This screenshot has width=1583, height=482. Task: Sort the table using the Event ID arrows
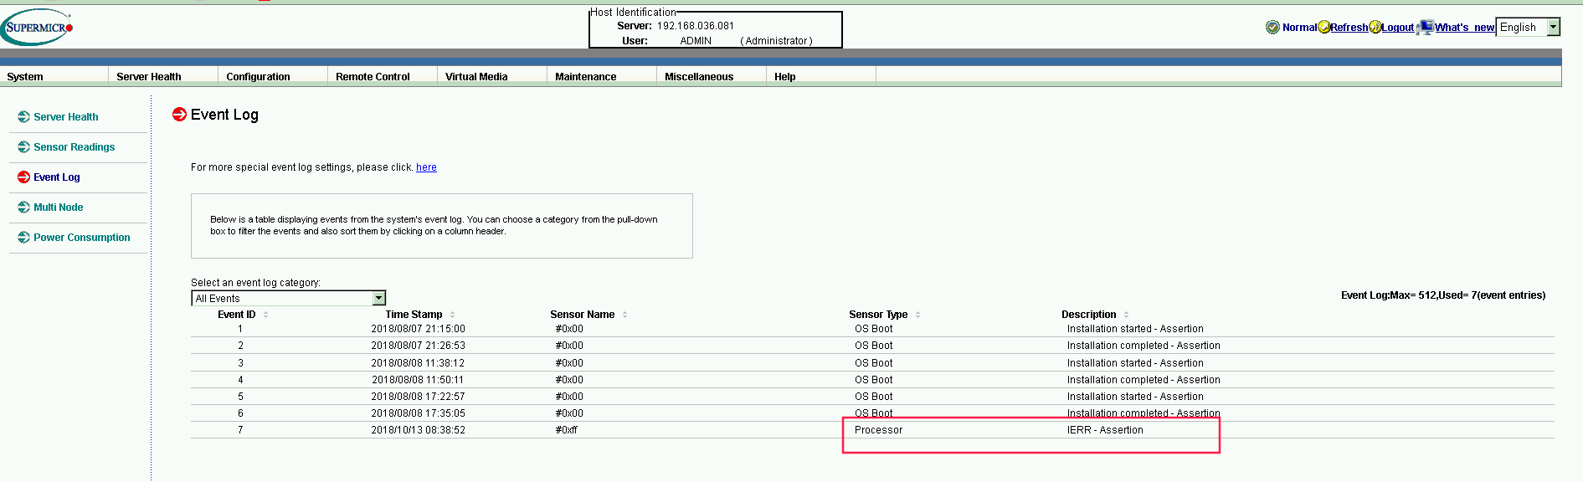click(265, 315)
